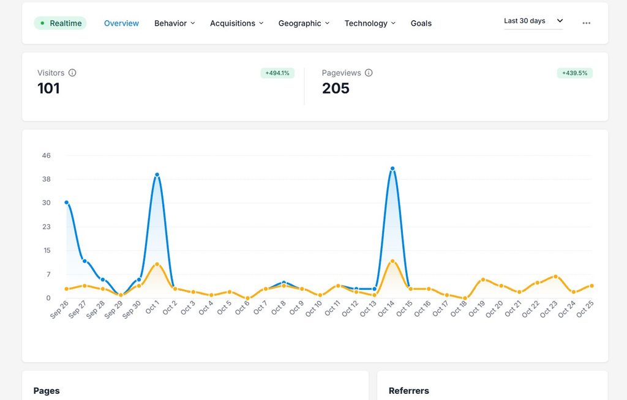Click the Referrers panel heading
This screenshot has height=400, width=627.
click(x=408, y=391)
